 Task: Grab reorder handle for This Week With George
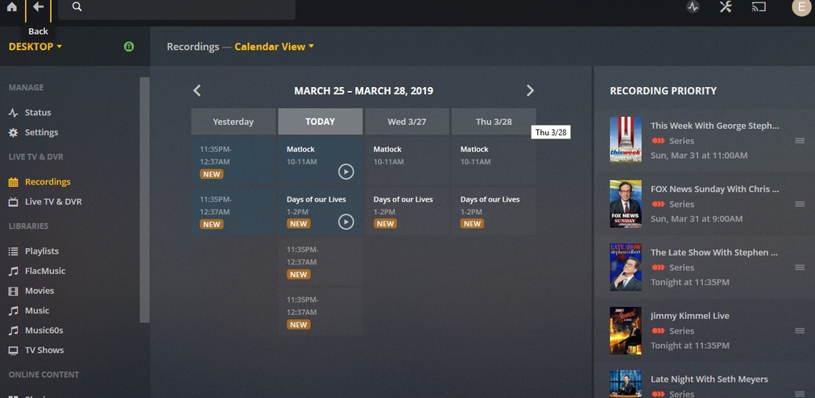(x=800, y=140)
